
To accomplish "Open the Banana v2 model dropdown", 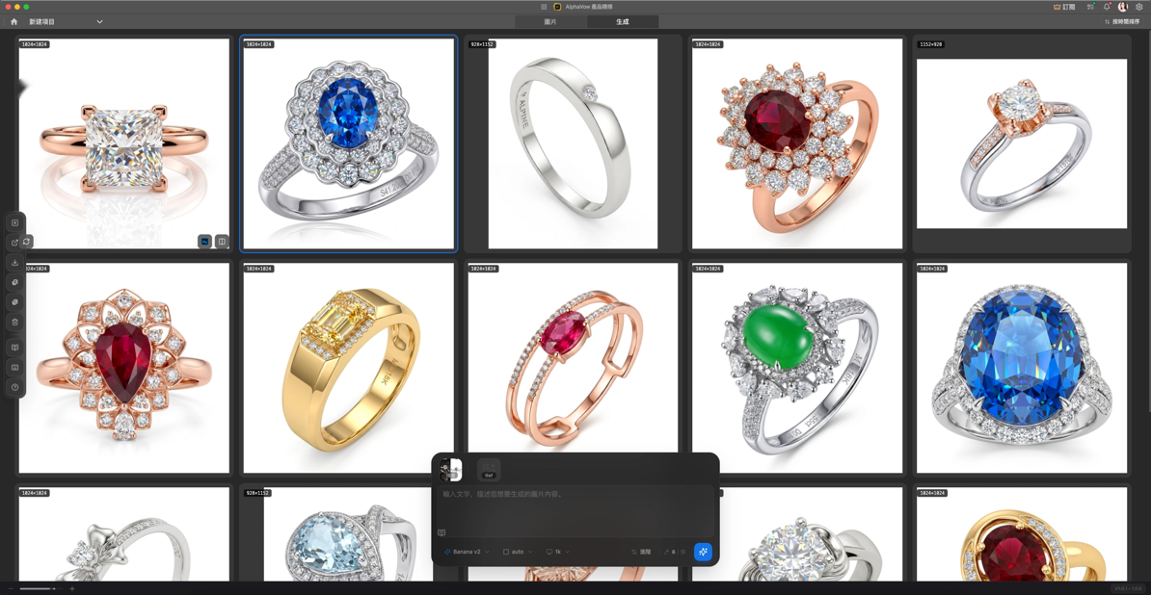I will pos(467,552).
